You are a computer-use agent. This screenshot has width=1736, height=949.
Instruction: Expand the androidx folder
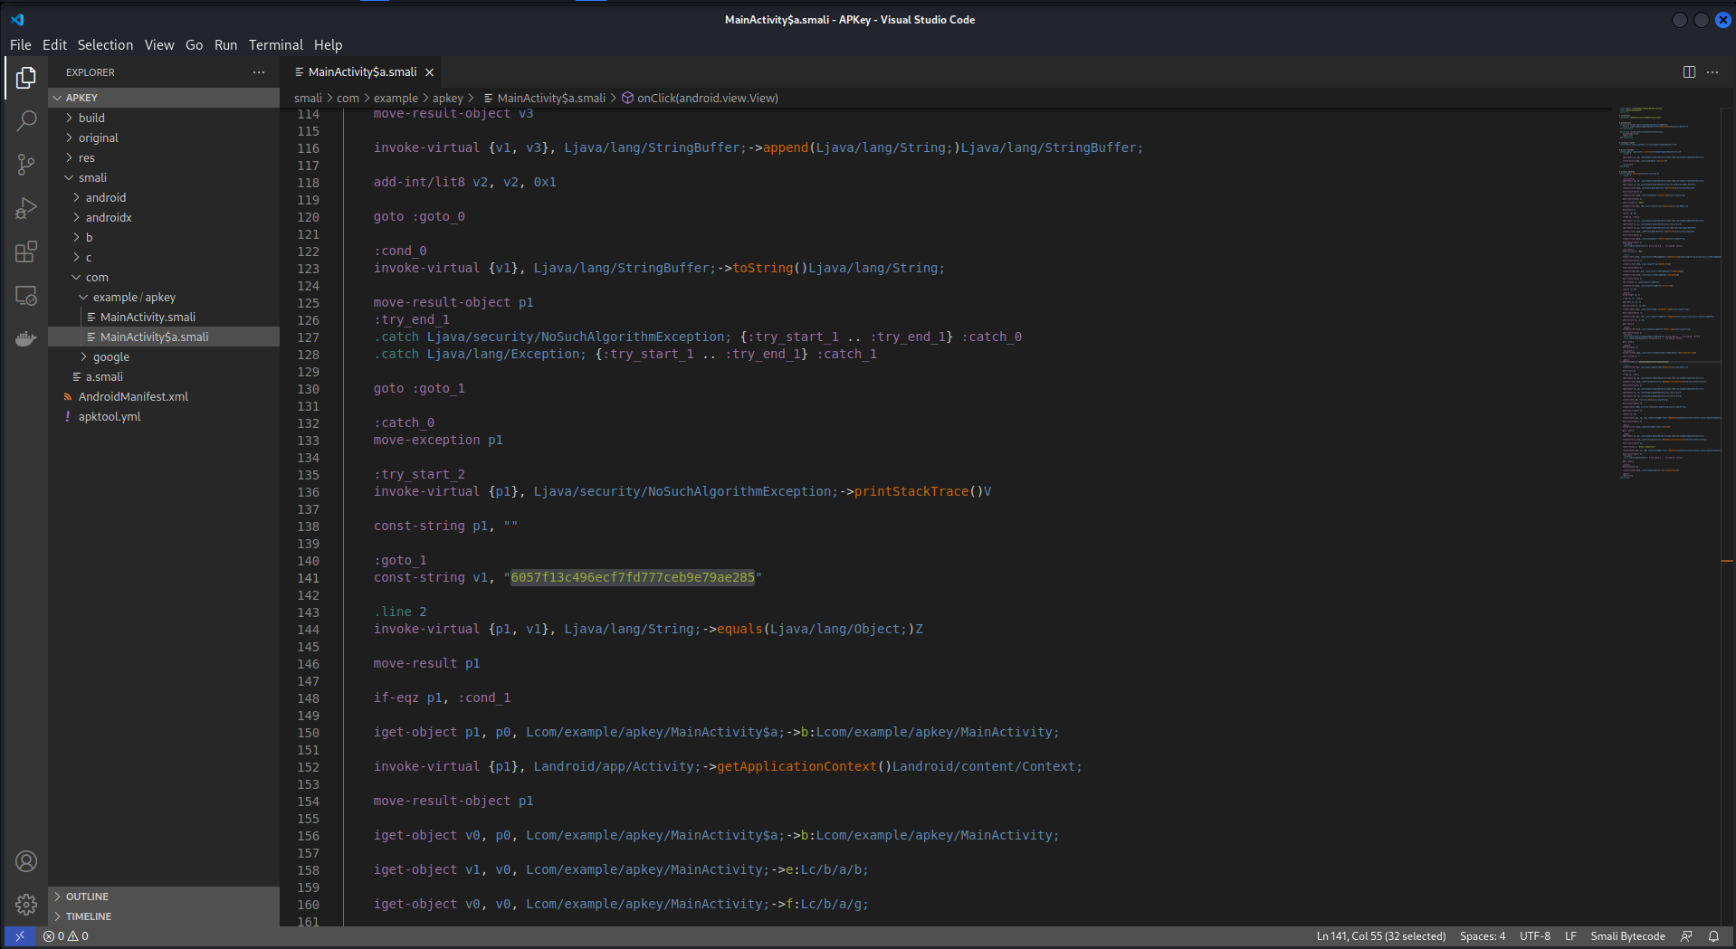164,217
